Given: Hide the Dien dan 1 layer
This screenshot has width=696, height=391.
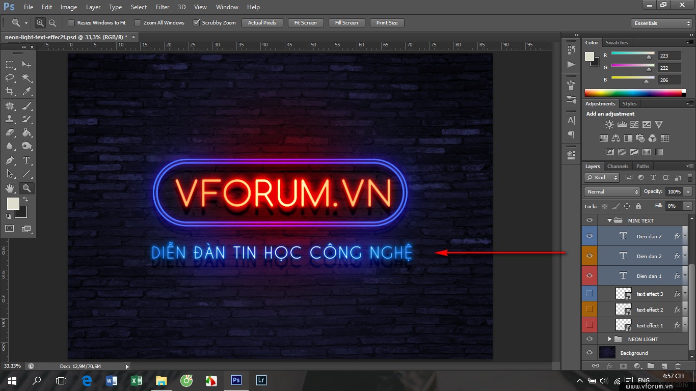Looking at the screenshot, I should pyautogui.click(x=590, y=276).
